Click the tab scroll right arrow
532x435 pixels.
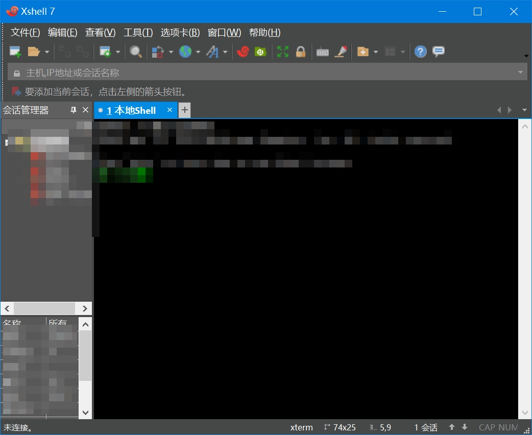click(510, 110)
